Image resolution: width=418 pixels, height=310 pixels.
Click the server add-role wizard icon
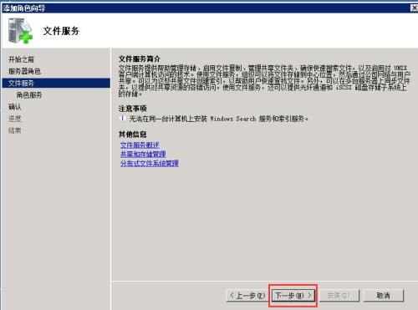[20, 31]
